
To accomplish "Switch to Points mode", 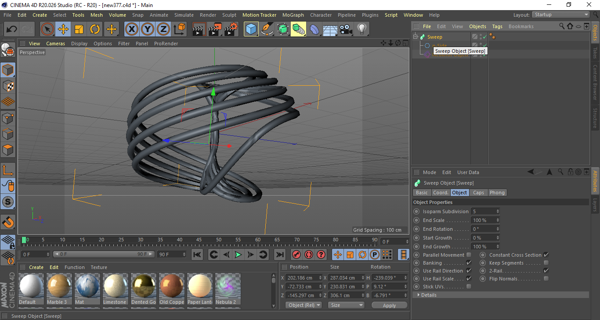I will coord(8,118).
